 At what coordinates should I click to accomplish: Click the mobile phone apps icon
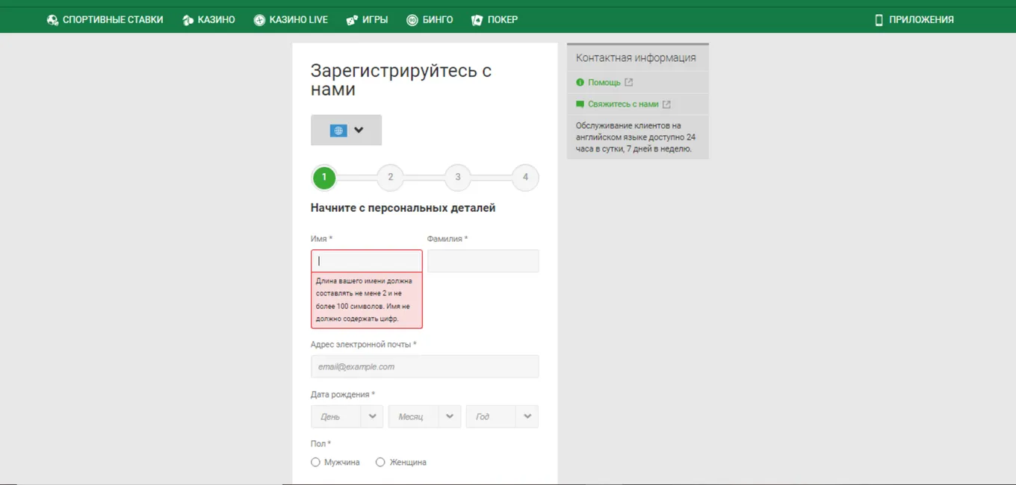879,20
